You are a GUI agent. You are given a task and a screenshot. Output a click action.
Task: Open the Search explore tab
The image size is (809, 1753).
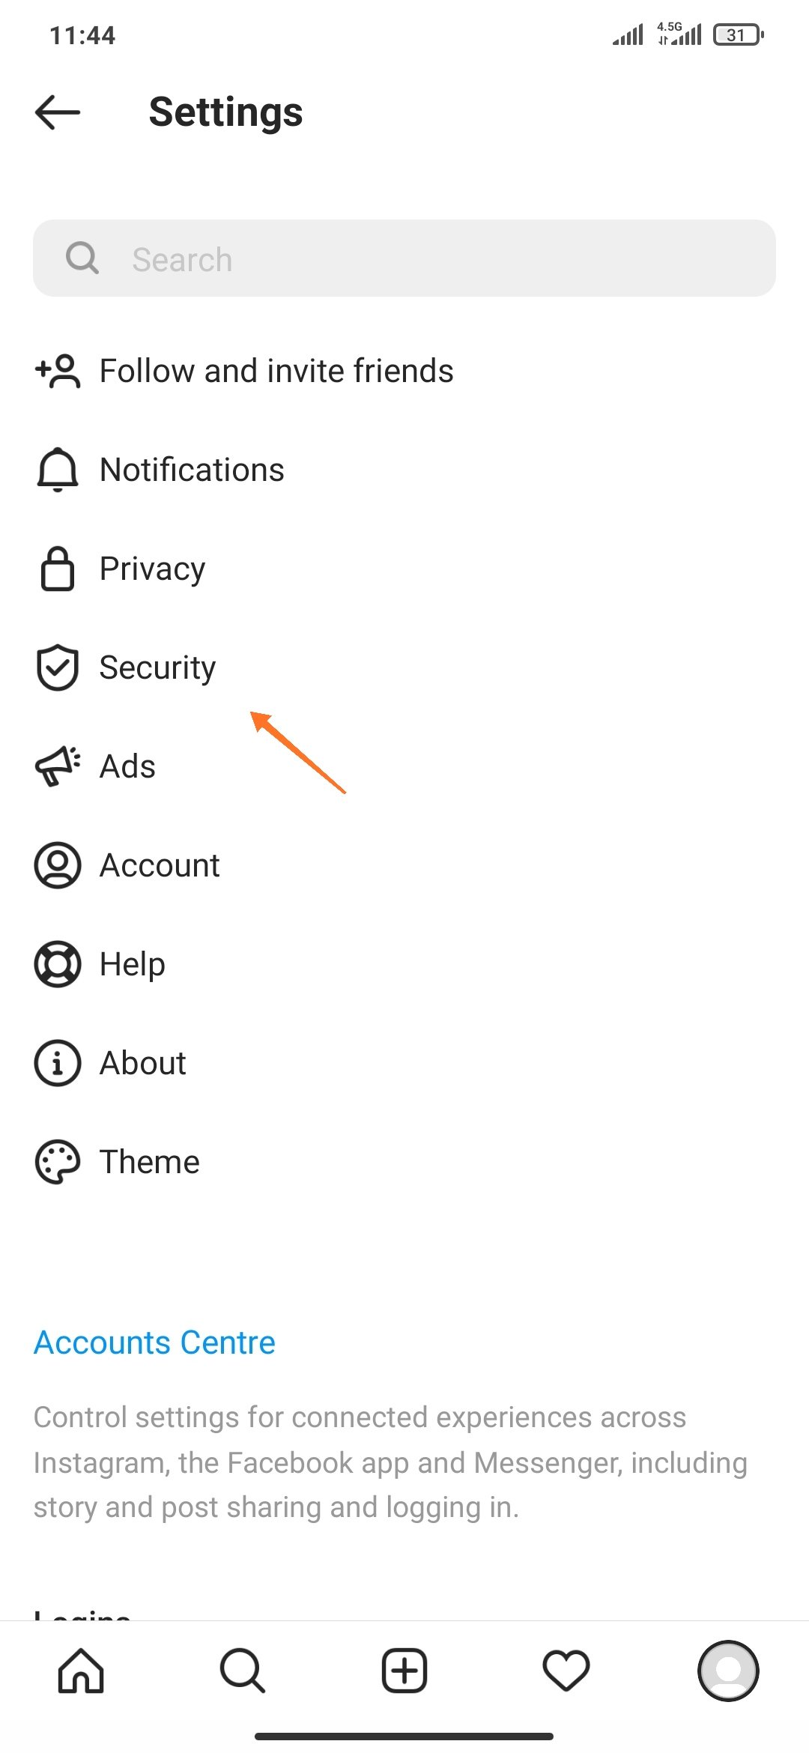[x=243, y=1671]
